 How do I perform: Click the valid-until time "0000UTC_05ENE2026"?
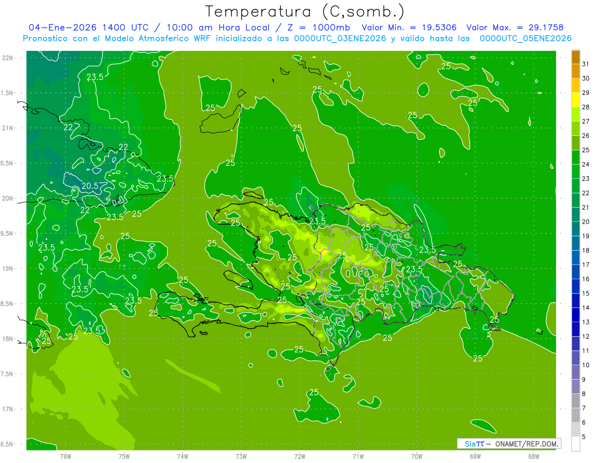point(525,38)
